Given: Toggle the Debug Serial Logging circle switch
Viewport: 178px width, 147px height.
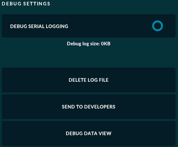Looking at the screenshot, I should point(157,26).
